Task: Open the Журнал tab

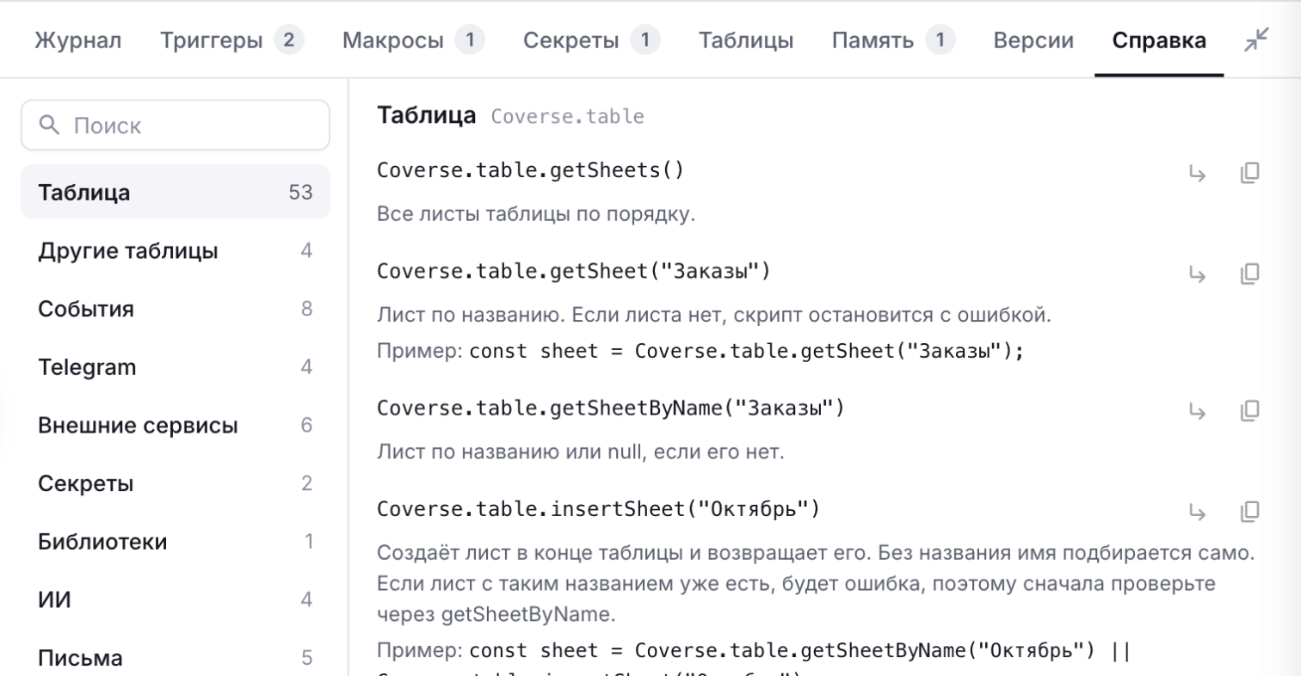Action: [78, 40]
